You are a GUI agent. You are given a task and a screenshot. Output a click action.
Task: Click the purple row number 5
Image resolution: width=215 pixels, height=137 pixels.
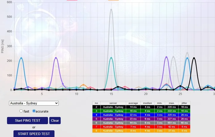[96, 119]
